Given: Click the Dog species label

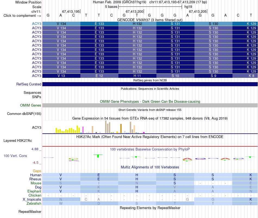Looking at the screenshot, I should coord(38,187).
